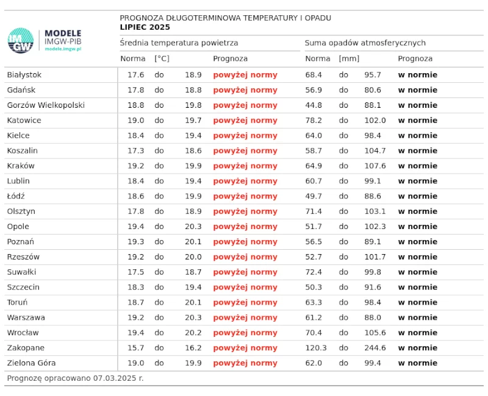This screenshot has height=396, width=488.
Task: Click Olsztyn's 103.1 precipitation value
Action: [x=375, y=211]
